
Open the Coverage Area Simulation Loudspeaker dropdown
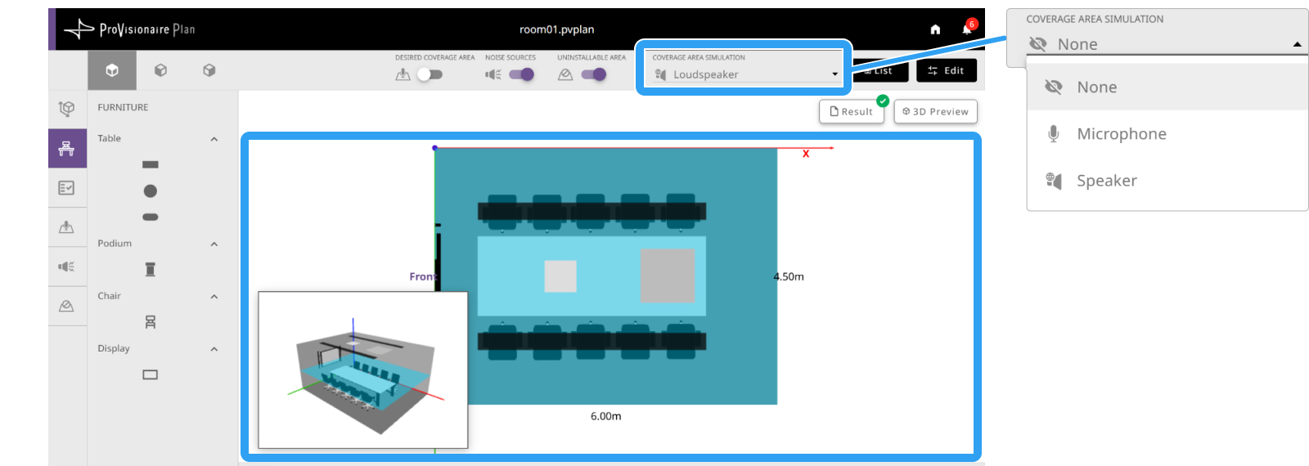tap(745, 74)
